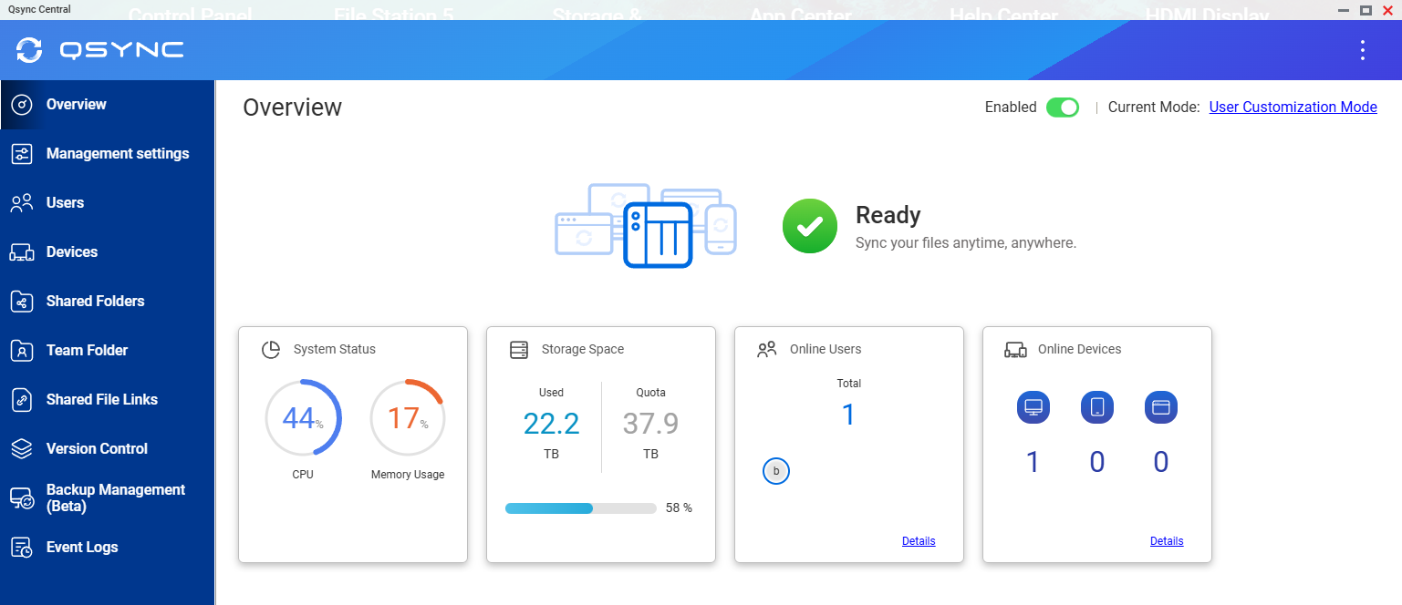Viewport: 1402px width, 605px height.
Task: Click the 58 % storage percentage text
Action: (679, 508)
